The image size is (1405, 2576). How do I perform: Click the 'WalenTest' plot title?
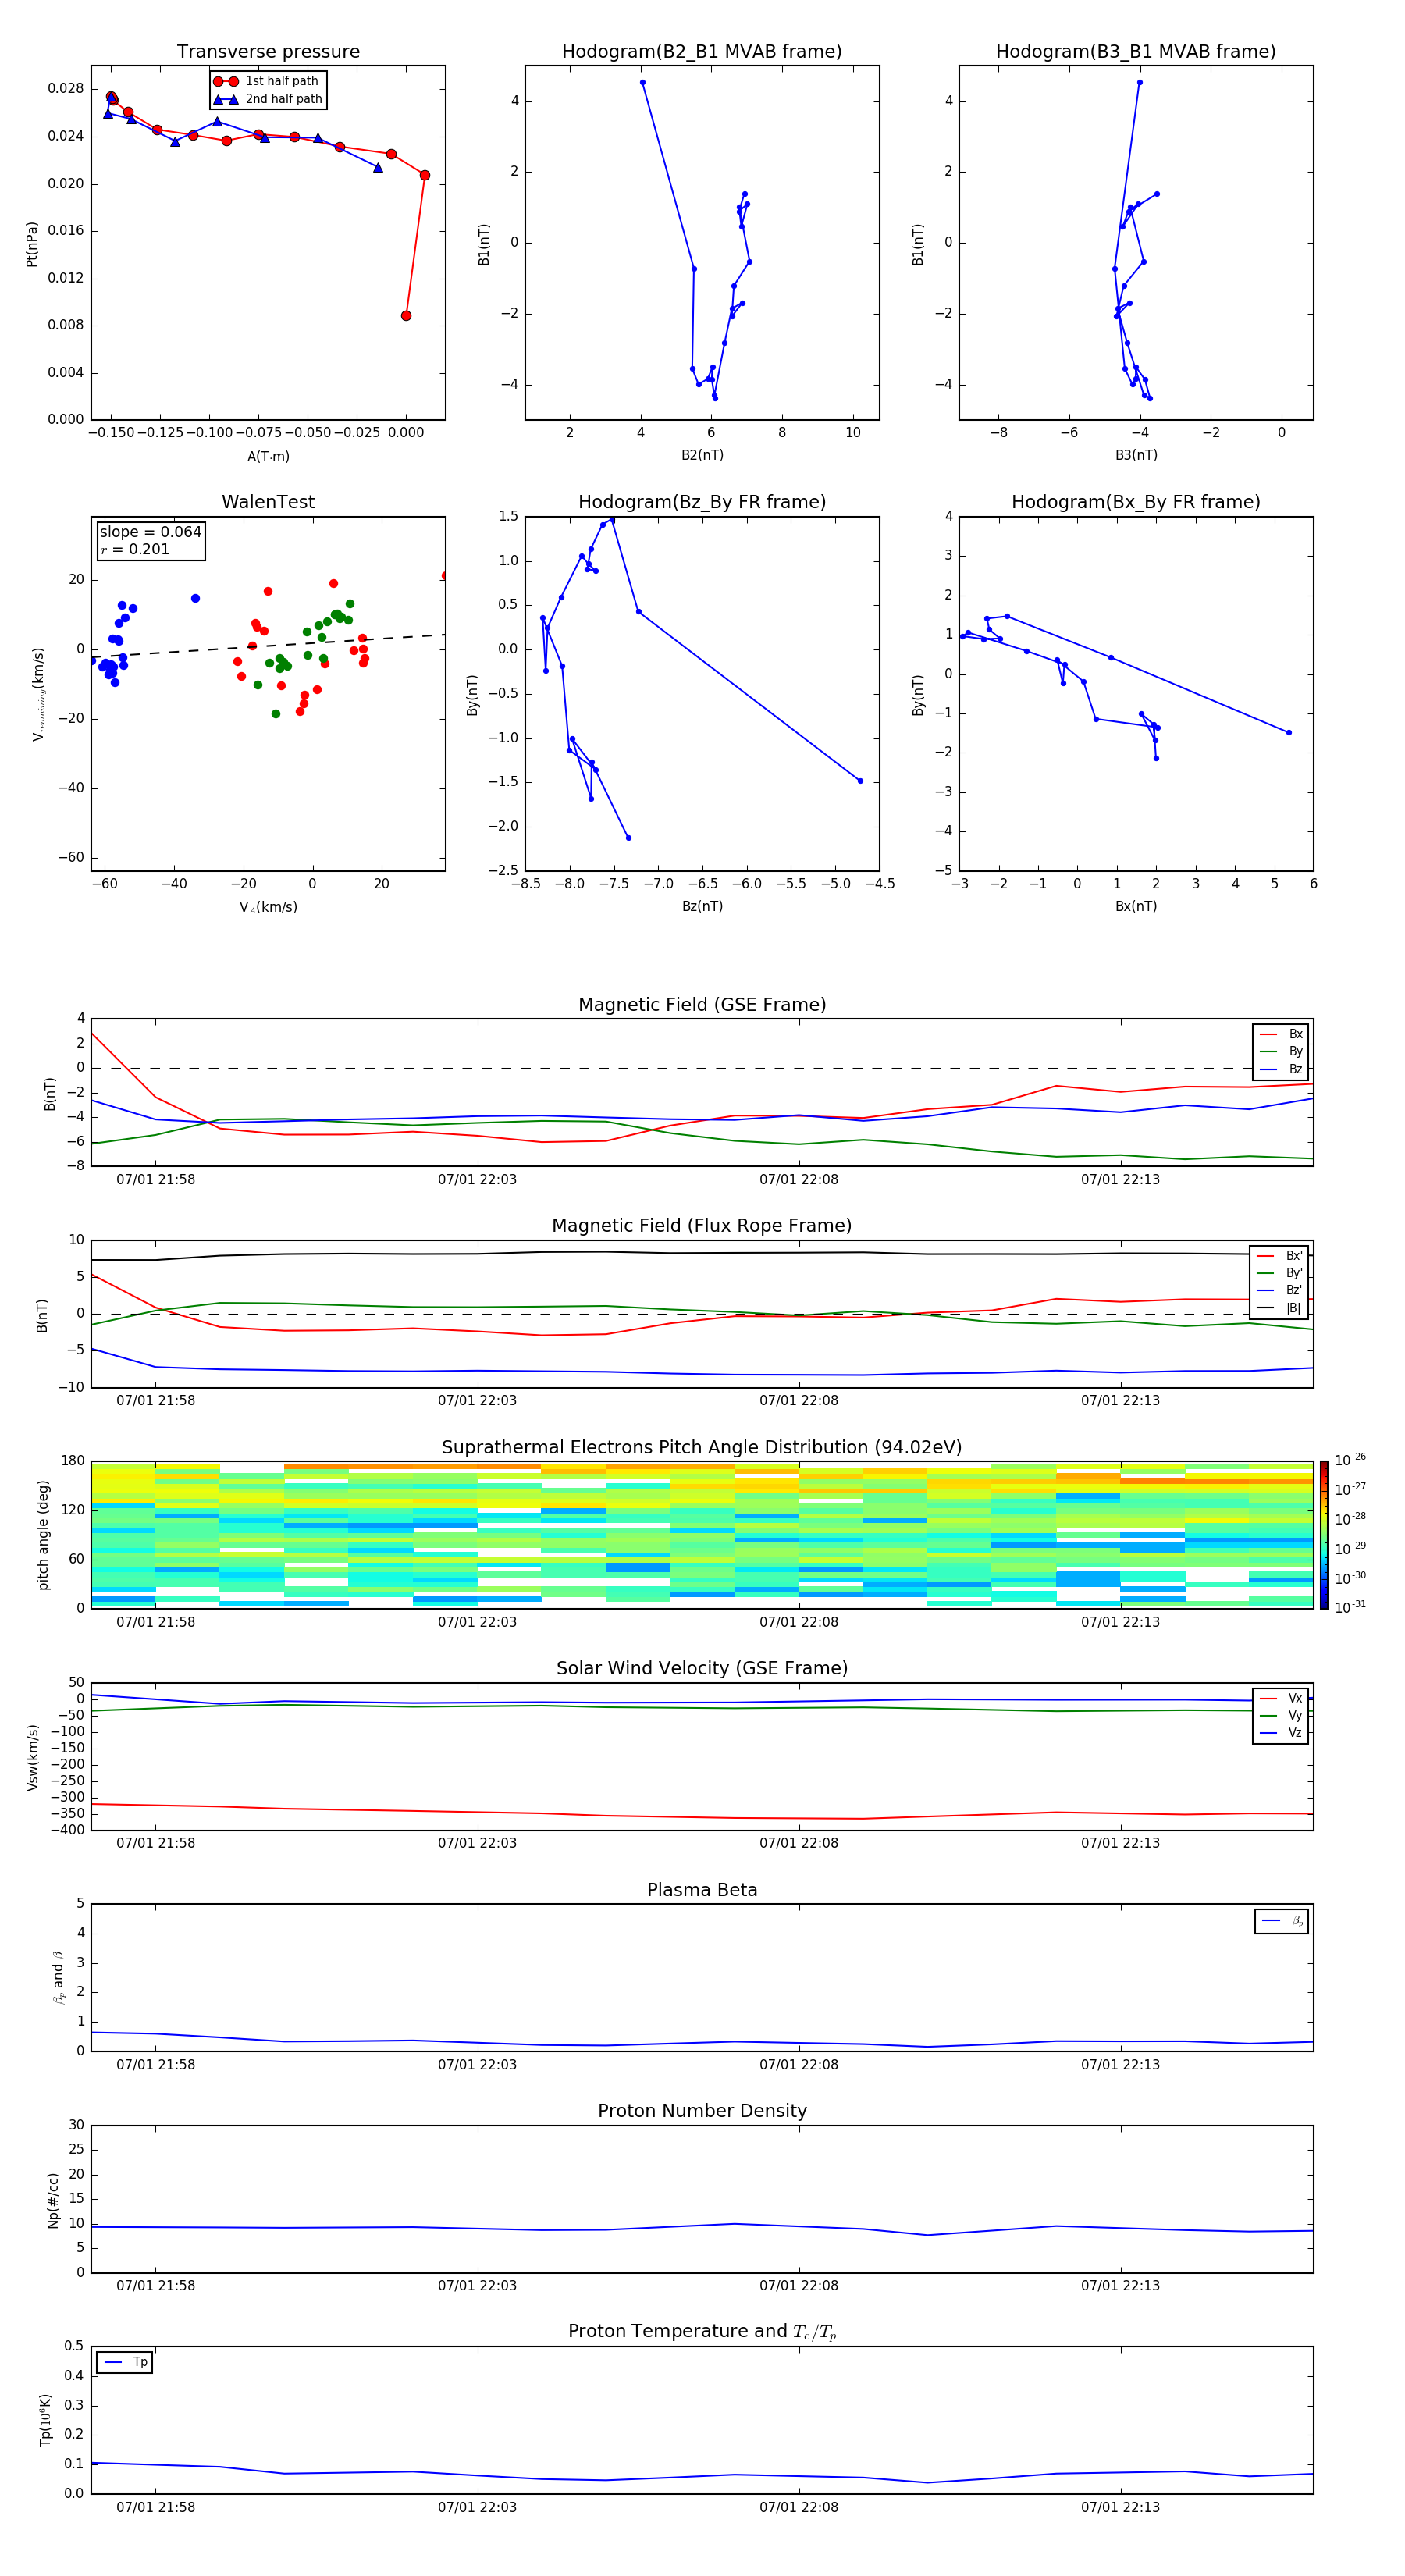[268, 502]
